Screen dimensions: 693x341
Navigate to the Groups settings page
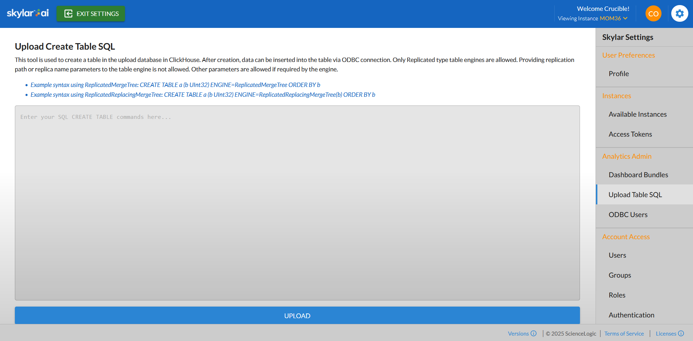click(x=619, y=275)
